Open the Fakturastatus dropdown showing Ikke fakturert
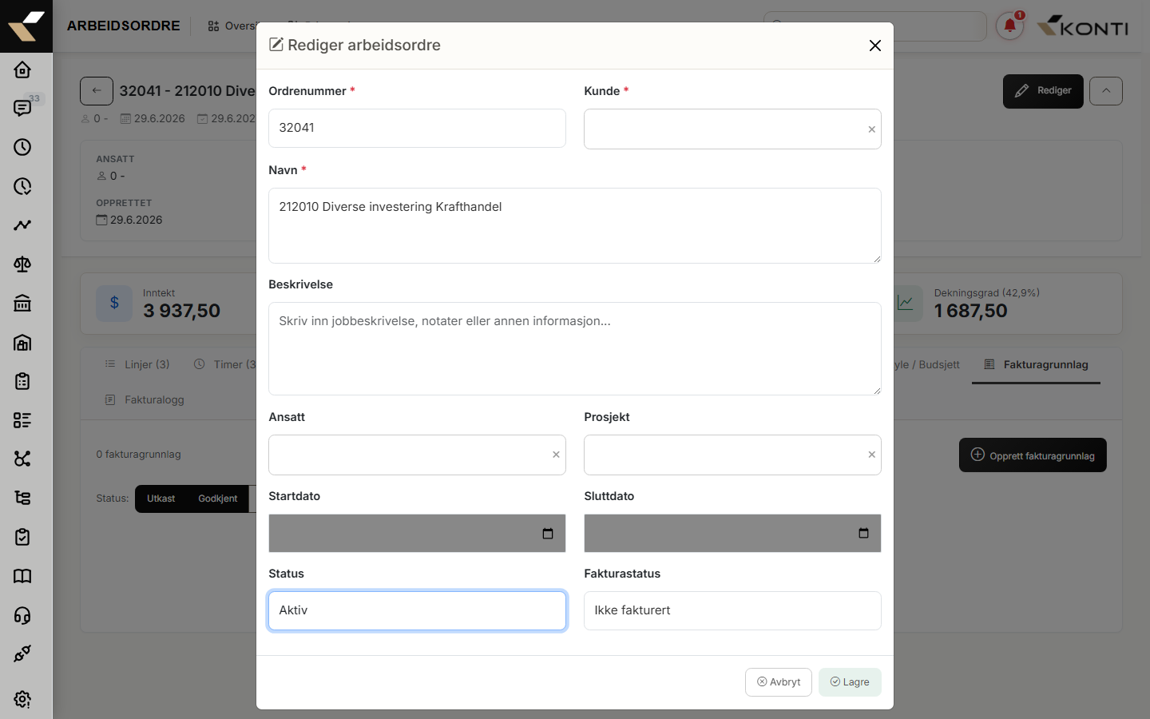Screen dimensions: 1150x719 pyautogui.click(x=732, y=610)
